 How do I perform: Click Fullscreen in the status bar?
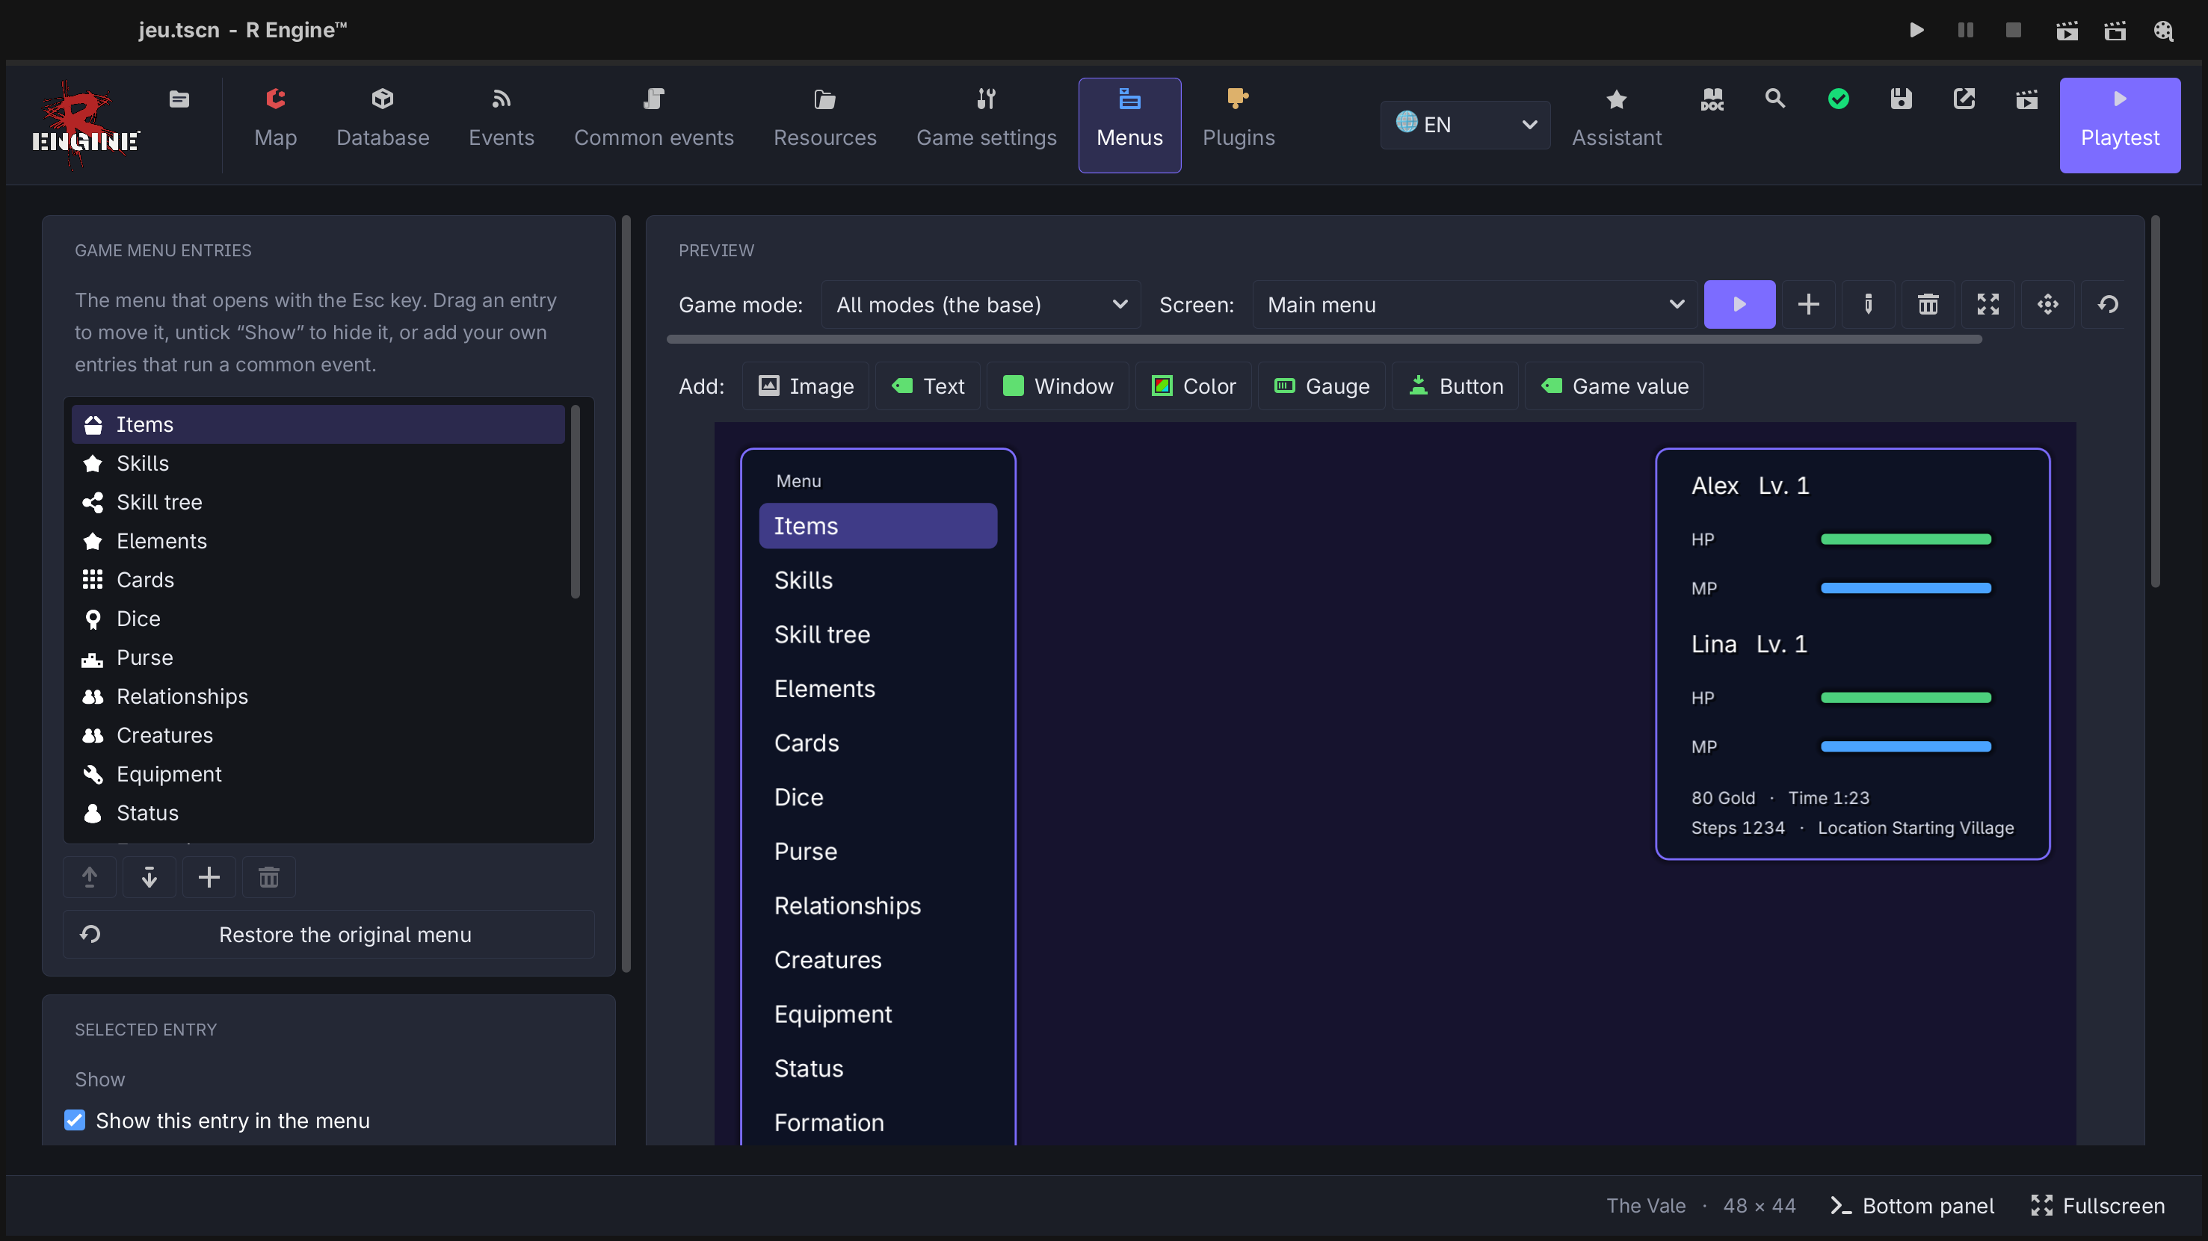[2097, 1205]
